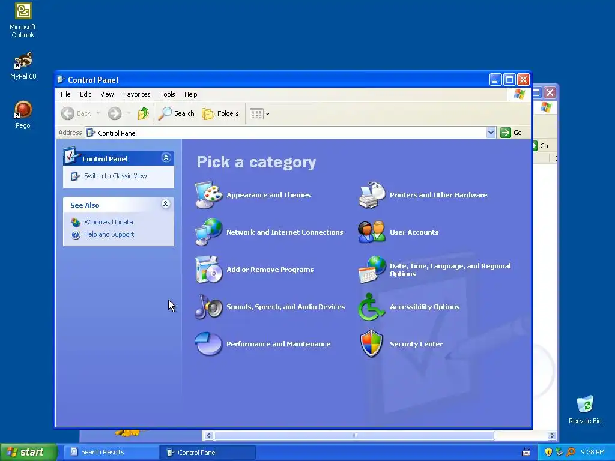615x461 pixels.
Task: Click the Security Center text link
Action: (x=416, y=344)
